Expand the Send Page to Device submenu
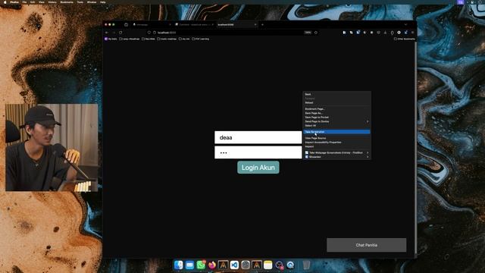This screenshot has height=273, width=485. [x=336, y=121]
